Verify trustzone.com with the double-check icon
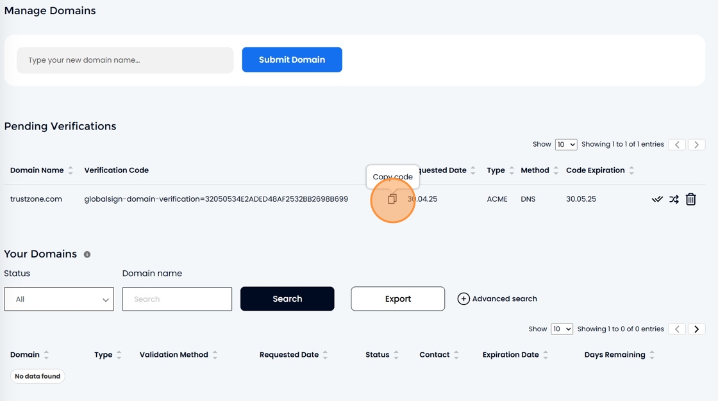Image resolution: width=718 pixels, height=401 pixels. 657,199
